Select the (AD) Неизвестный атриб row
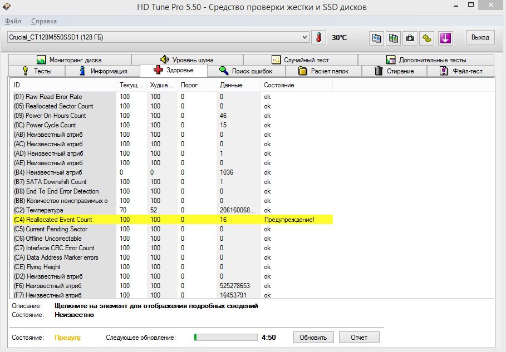506x352 pixels. pyautogui.click(x=171, y=153)
